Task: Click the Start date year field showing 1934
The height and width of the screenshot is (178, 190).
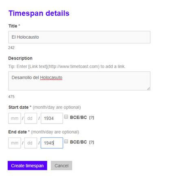Action: coord(52,118)
